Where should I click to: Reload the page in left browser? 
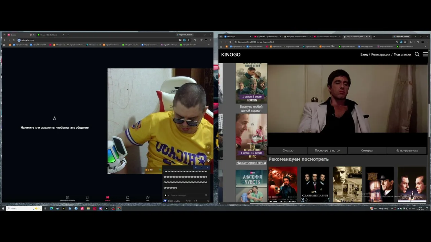coord(13,40)
